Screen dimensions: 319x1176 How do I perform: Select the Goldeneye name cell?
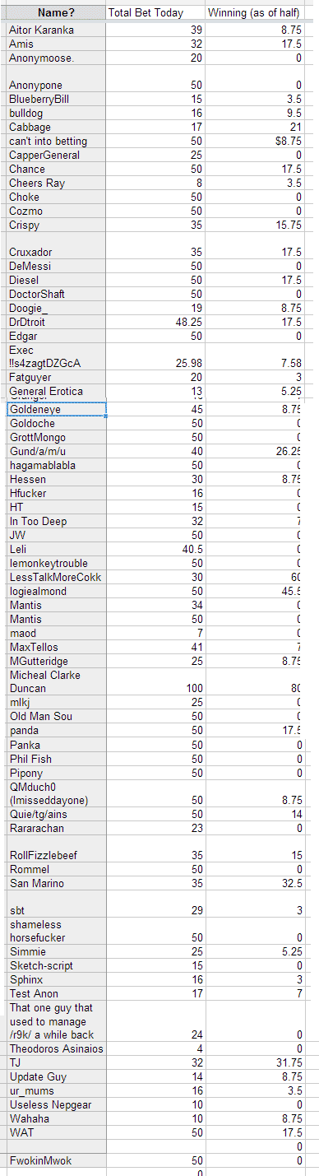coord(56,409)
